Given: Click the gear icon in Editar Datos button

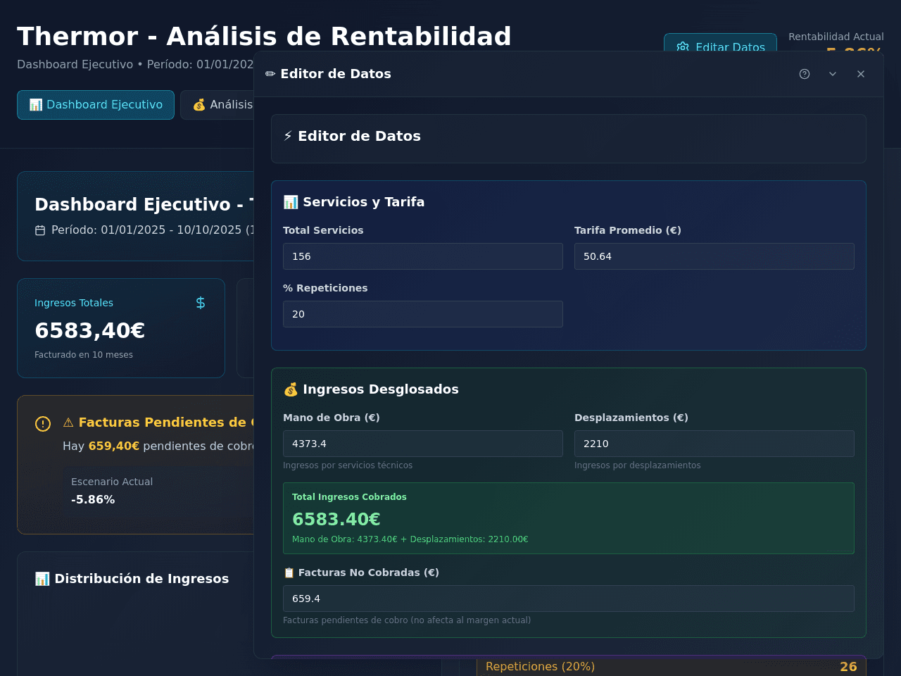Looking at the screenshot, I should [x=683, y=47].
